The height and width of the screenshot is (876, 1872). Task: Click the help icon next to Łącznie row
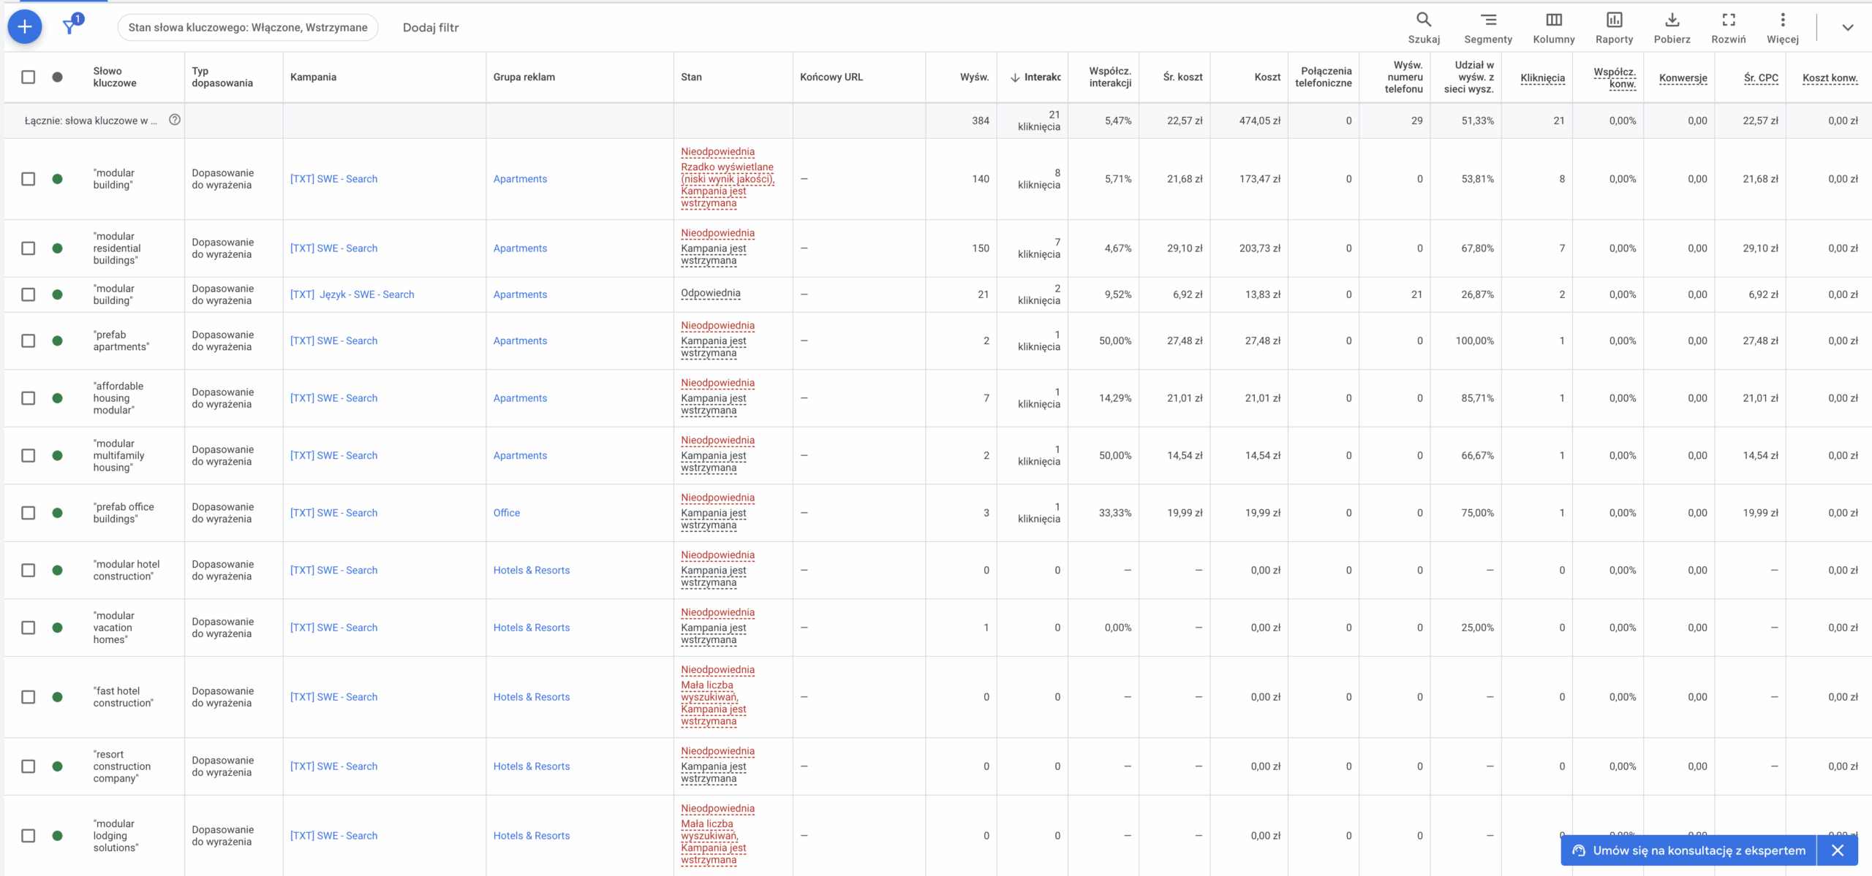175,120
